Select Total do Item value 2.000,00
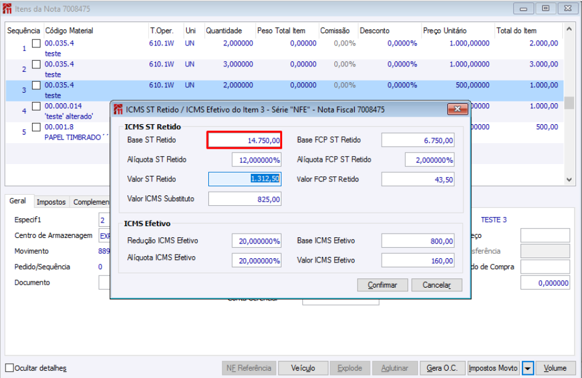The height and width of the screenshot is (378, 582). tap(544, 43)
